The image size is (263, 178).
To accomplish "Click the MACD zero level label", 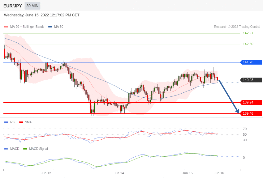I will click(x=244, y=158).
